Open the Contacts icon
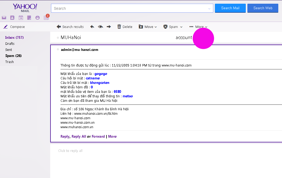Screen dimensions: 282x178 click(x=12, y=18)
